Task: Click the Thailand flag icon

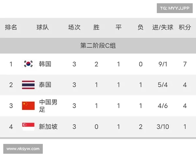Action: coord(28,85)
